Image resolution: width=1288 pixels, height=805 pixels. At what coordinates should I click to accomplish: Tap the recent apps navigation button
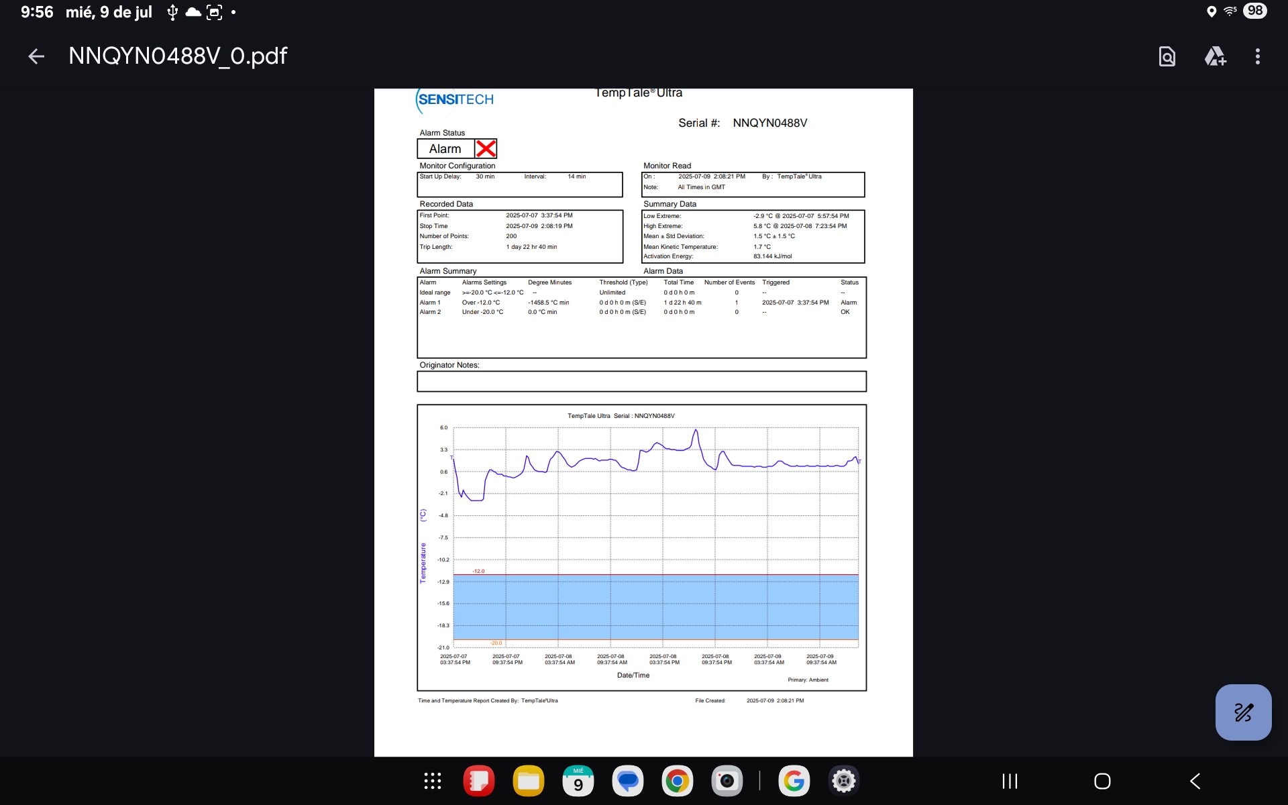click(1010, 781)
